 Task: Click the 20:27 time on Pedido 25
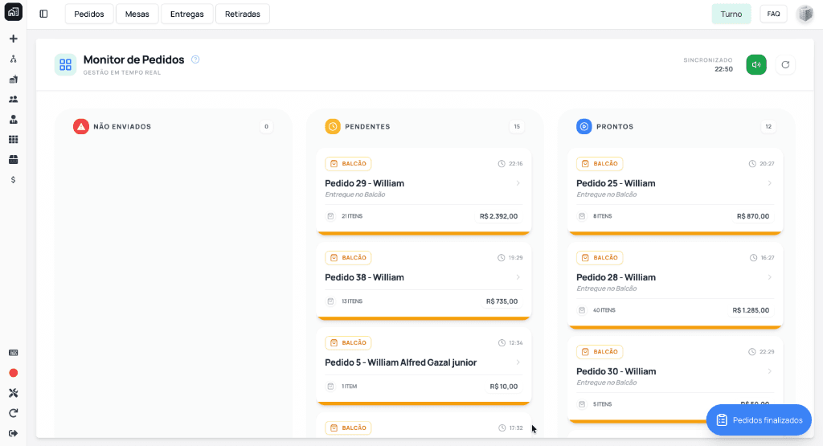767,164
